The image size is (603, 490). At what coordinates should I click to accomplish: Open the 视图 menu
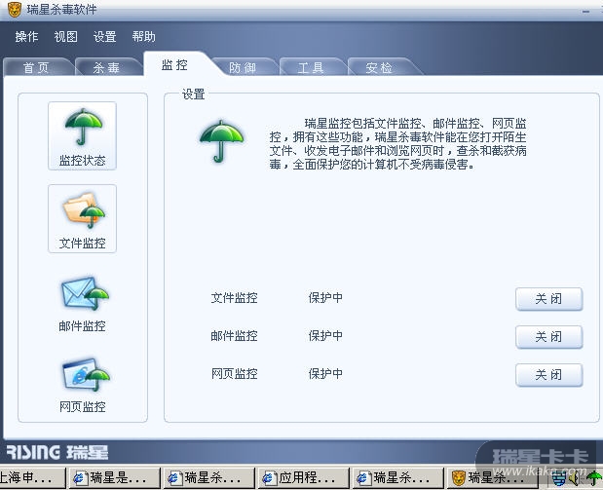click(x=66, y=37)
